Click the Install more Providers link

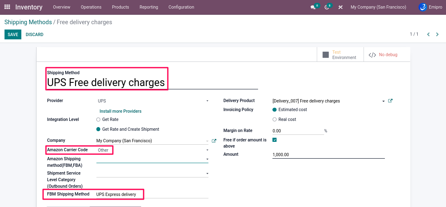(120, 111)
